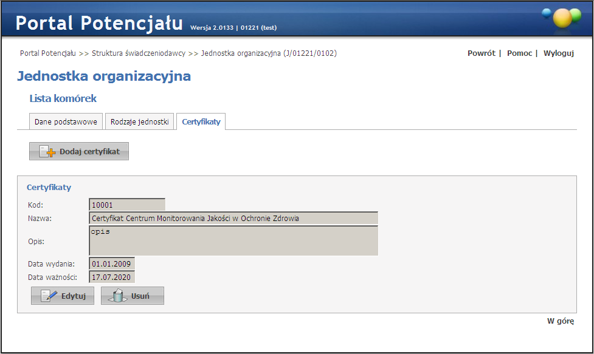This screenshot has width=594, height=354.
Task: Jump to top with W górę link
Action: (560, 321)
